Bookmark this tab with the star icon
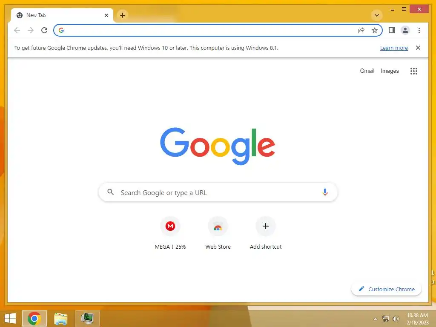 coord(375,30)
